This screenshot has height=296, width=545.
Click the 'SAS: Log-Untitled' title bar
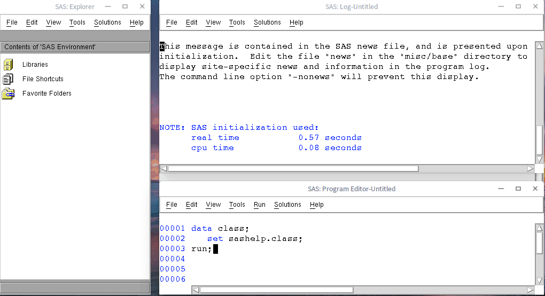click(352, 6)
